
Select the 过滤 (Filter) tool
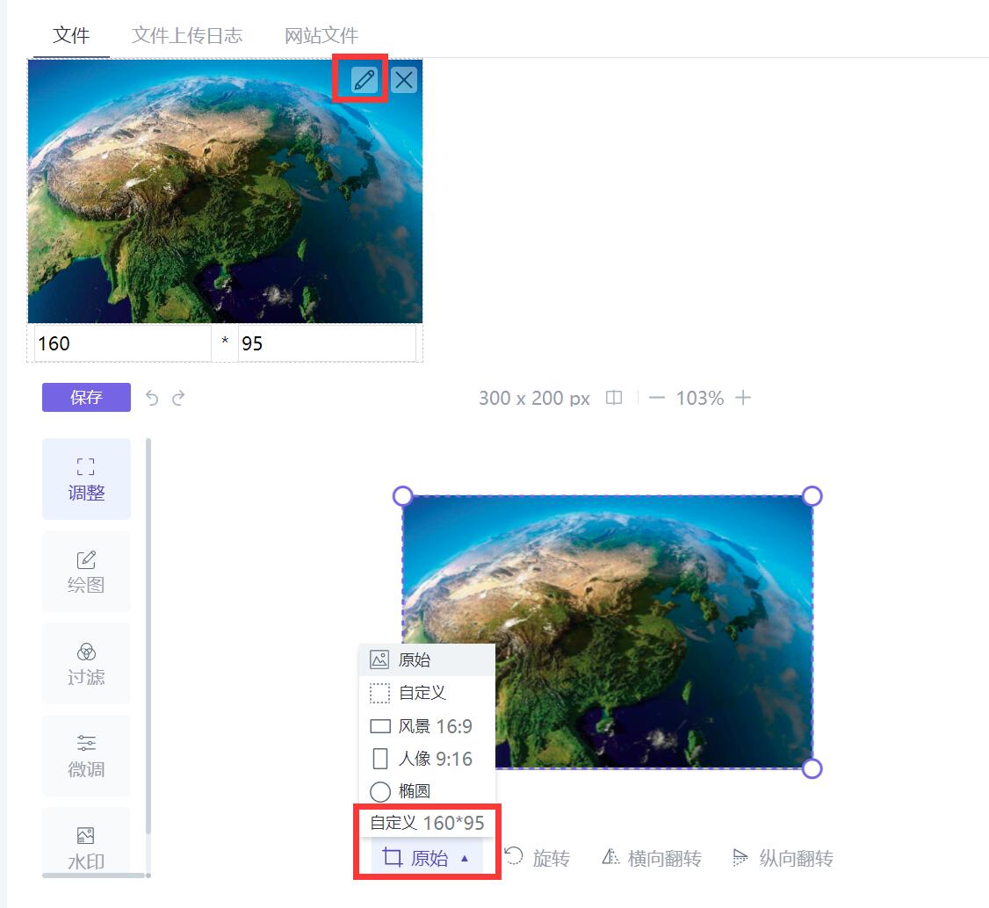[85, 663]
